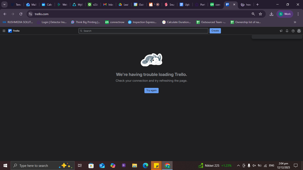This screenshot has width=303, height=170.
Task: Open the Chrome three-dot menu
Action: pos(298,14)
